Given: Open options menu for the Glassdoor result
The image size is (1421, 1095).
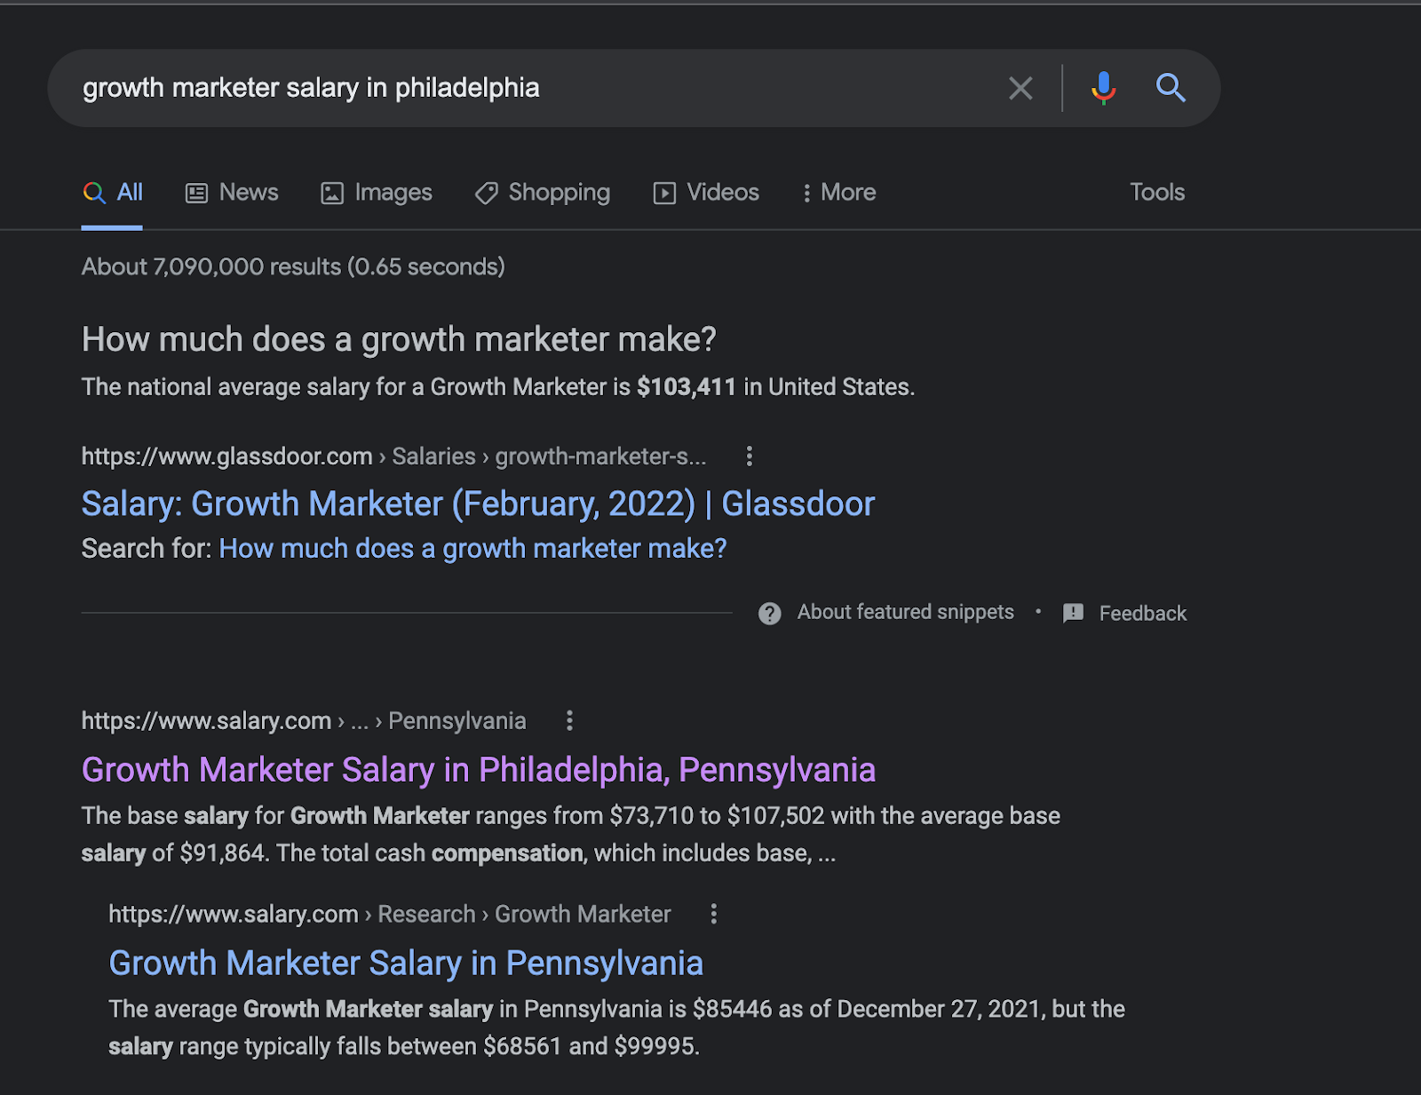Looking at the screenshot, I should click(x=750, y=456).
